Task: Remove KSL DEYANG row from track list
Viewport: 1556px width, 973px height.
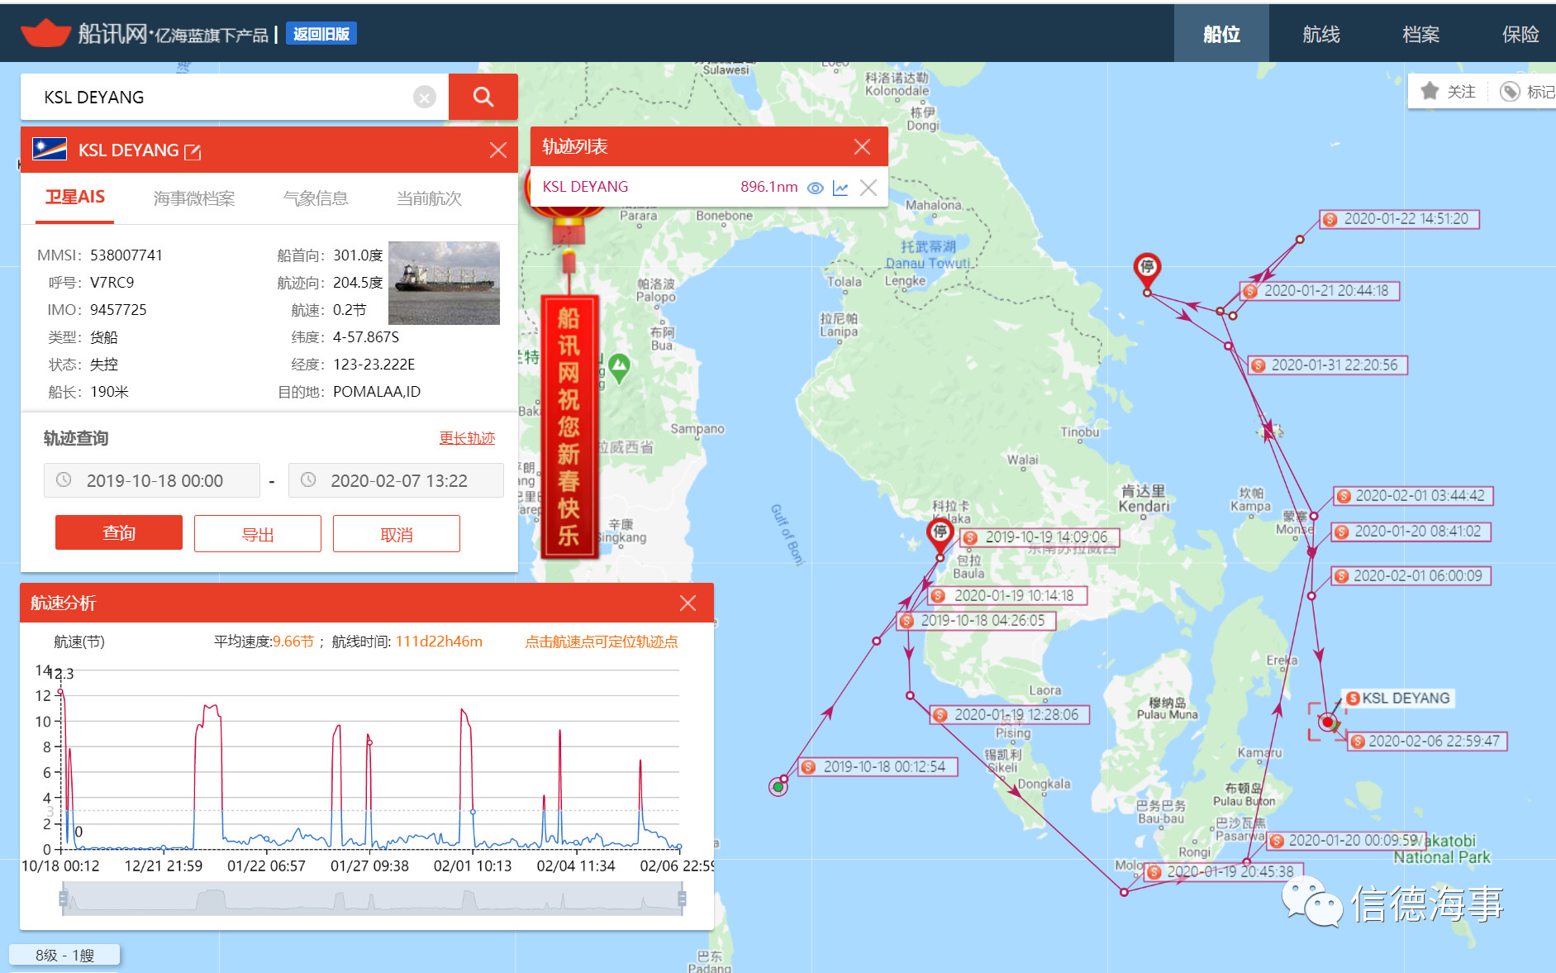Action: tap(868, 188)
